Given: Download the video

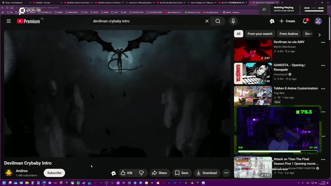Looking at the screenshot, I should coord(206,173).
